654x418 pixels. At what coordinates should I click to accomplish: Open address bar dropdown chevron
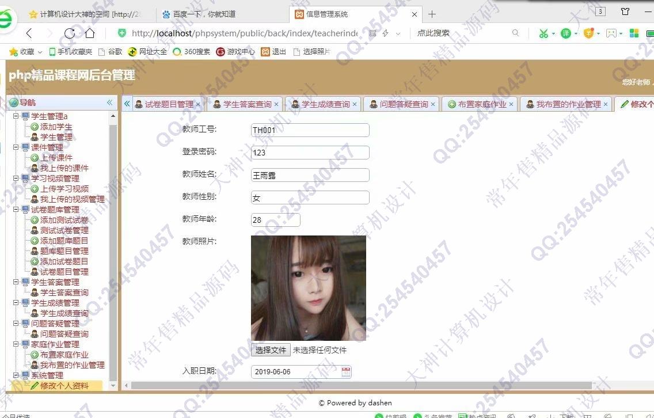398,33
